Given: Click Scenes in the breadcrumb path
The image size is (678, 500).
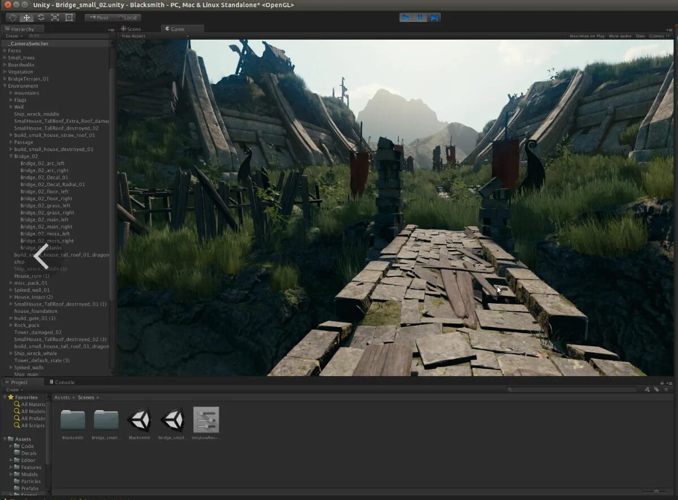Looking at the screenshot, I should pos(86,398).
